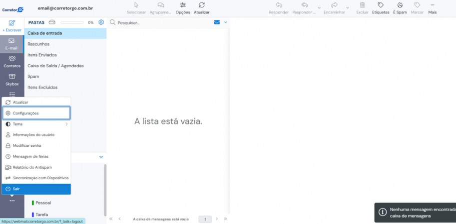Screen dimensions: 456x224
Task: Collapse the labels section blue triangle
Action: coord(101,157)
